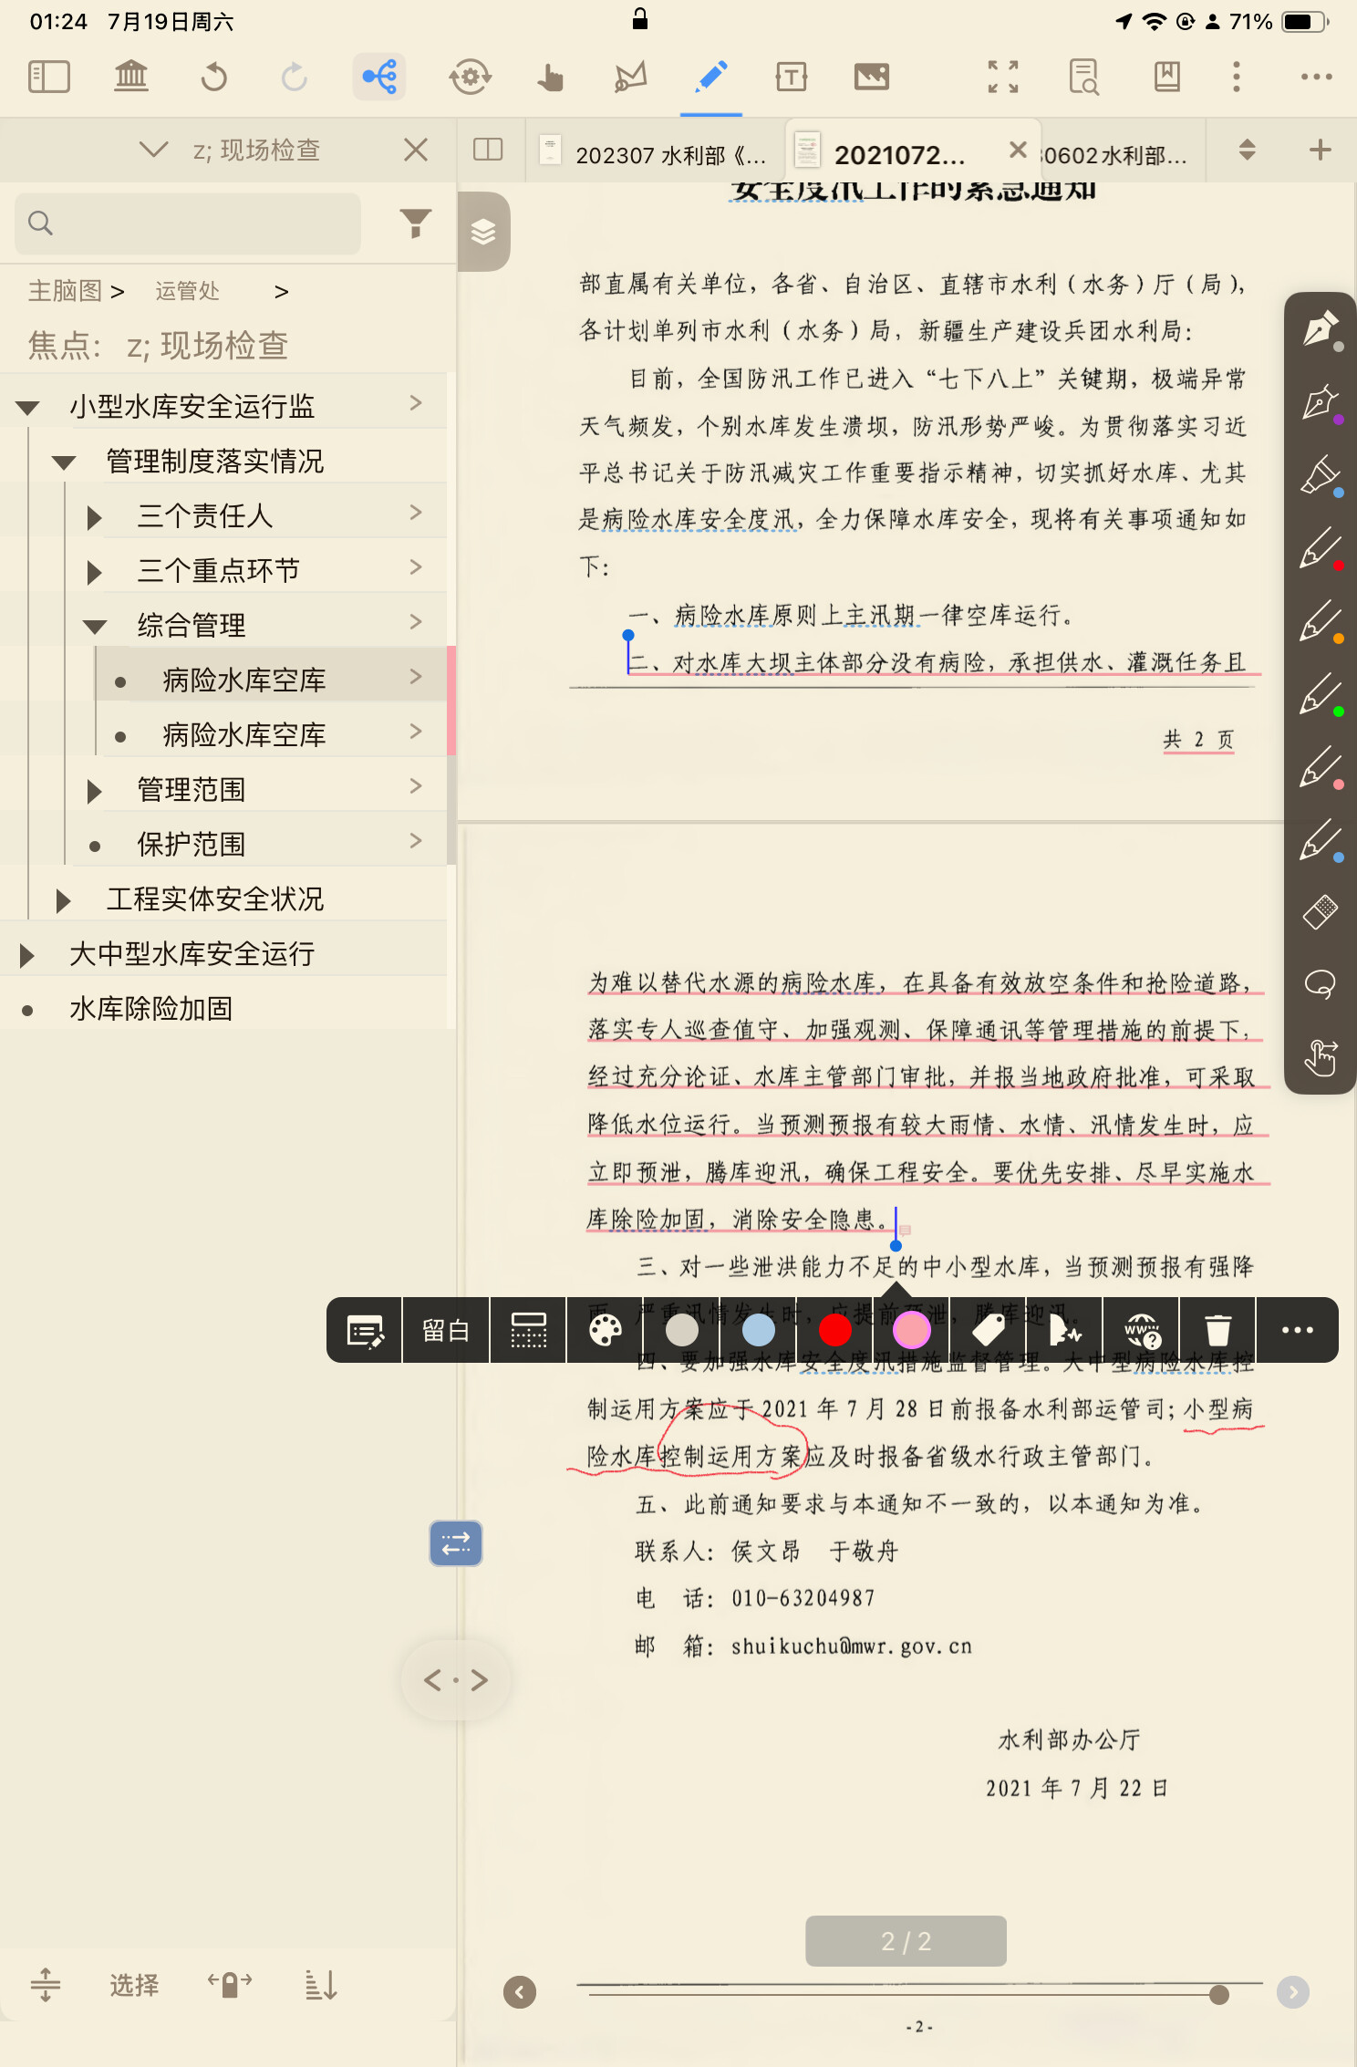The image size is (1357, 2067).
Task: Open the vertical three-dot menu
Action: point(1237,77)
